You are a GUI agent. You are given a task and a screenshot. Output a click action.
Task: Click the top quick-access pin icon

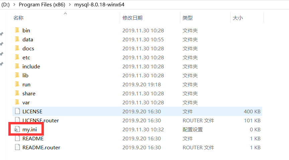click(2, 34)
